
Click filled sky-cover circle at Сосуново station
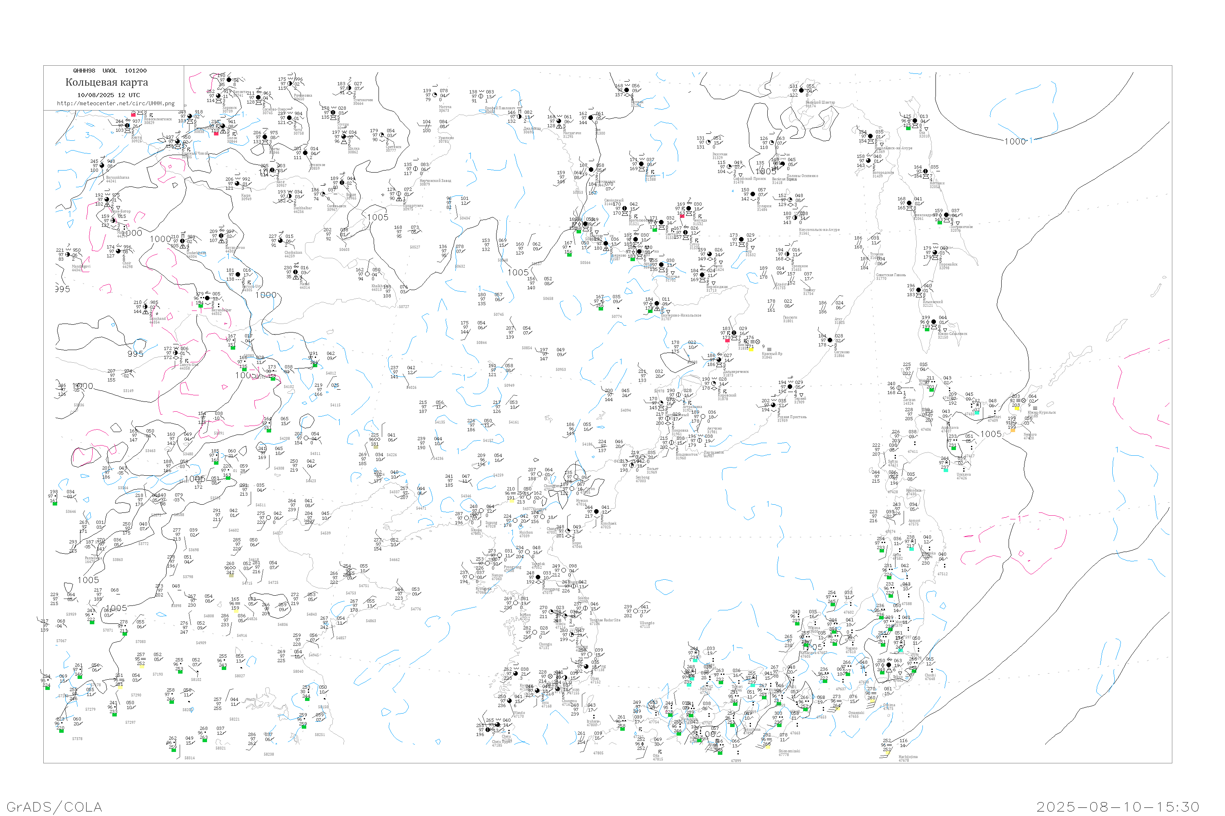point(830,340)
